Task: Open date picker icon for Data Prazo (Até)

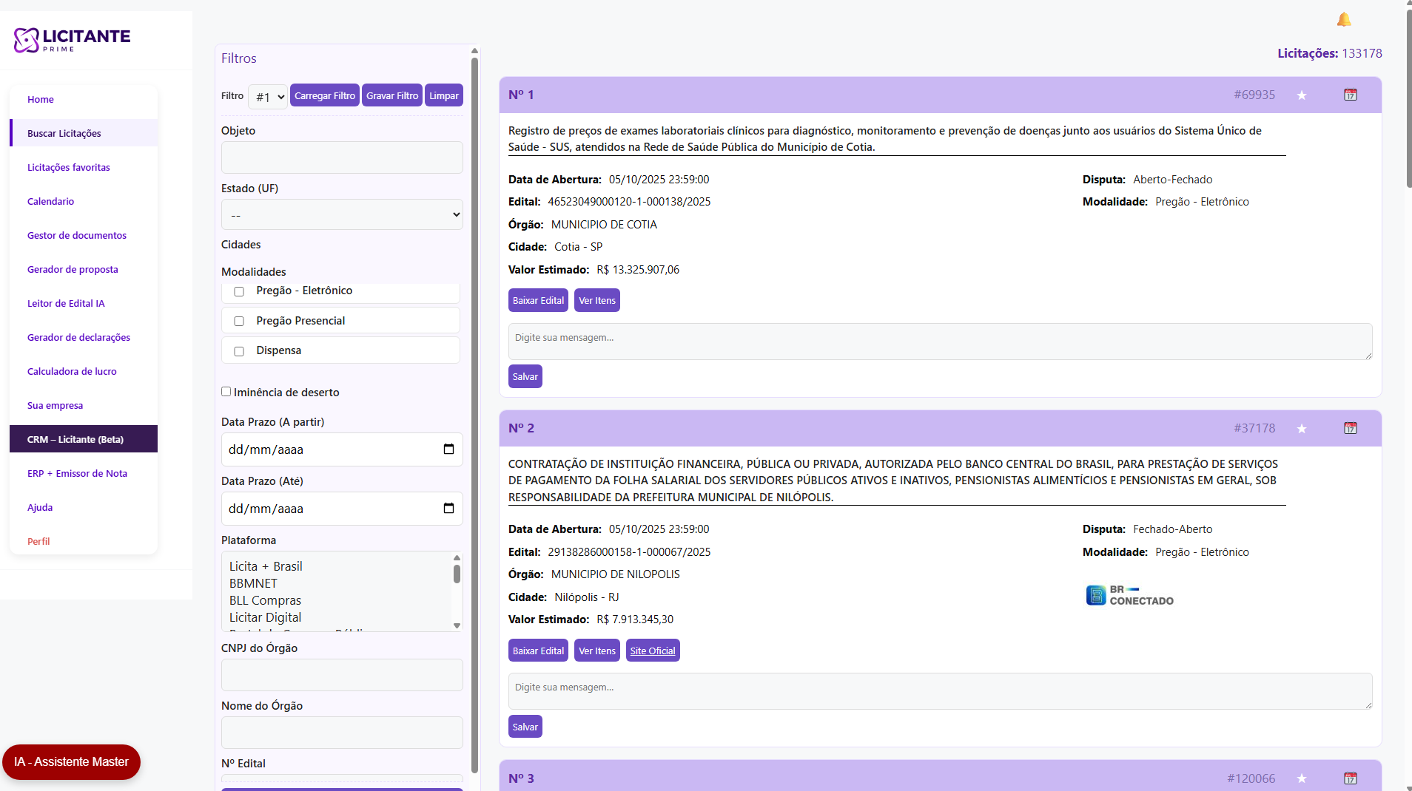Action: pos(448,509)
